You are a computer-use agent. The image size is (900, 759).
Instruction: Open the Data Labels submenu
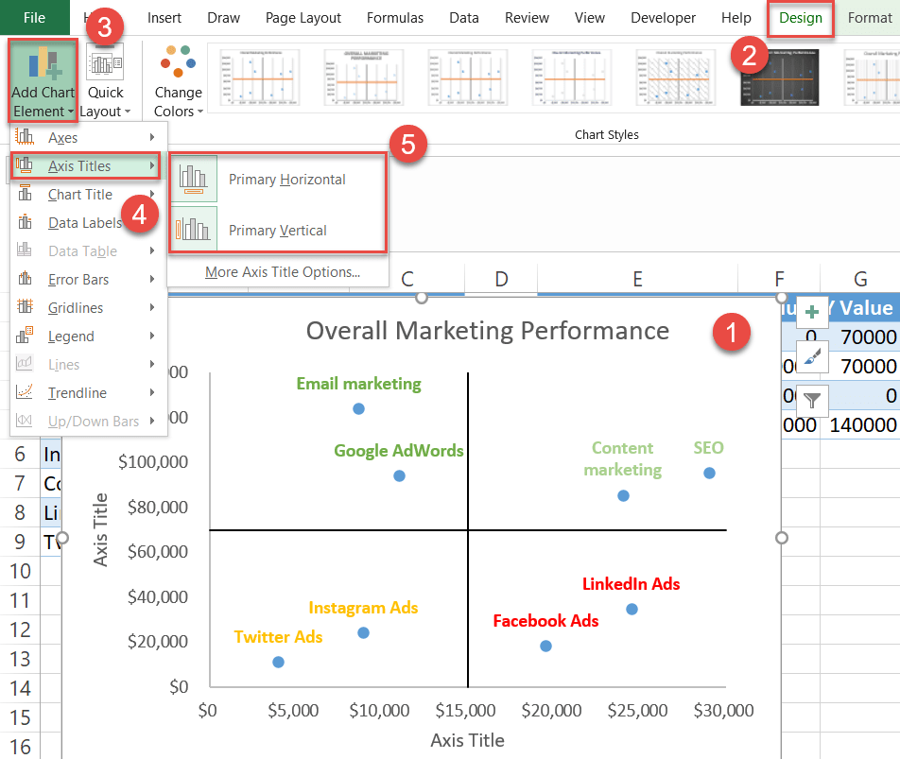[x=84, y=223]
